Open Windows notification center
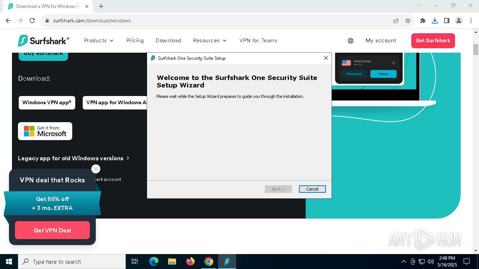 point(467,262)
